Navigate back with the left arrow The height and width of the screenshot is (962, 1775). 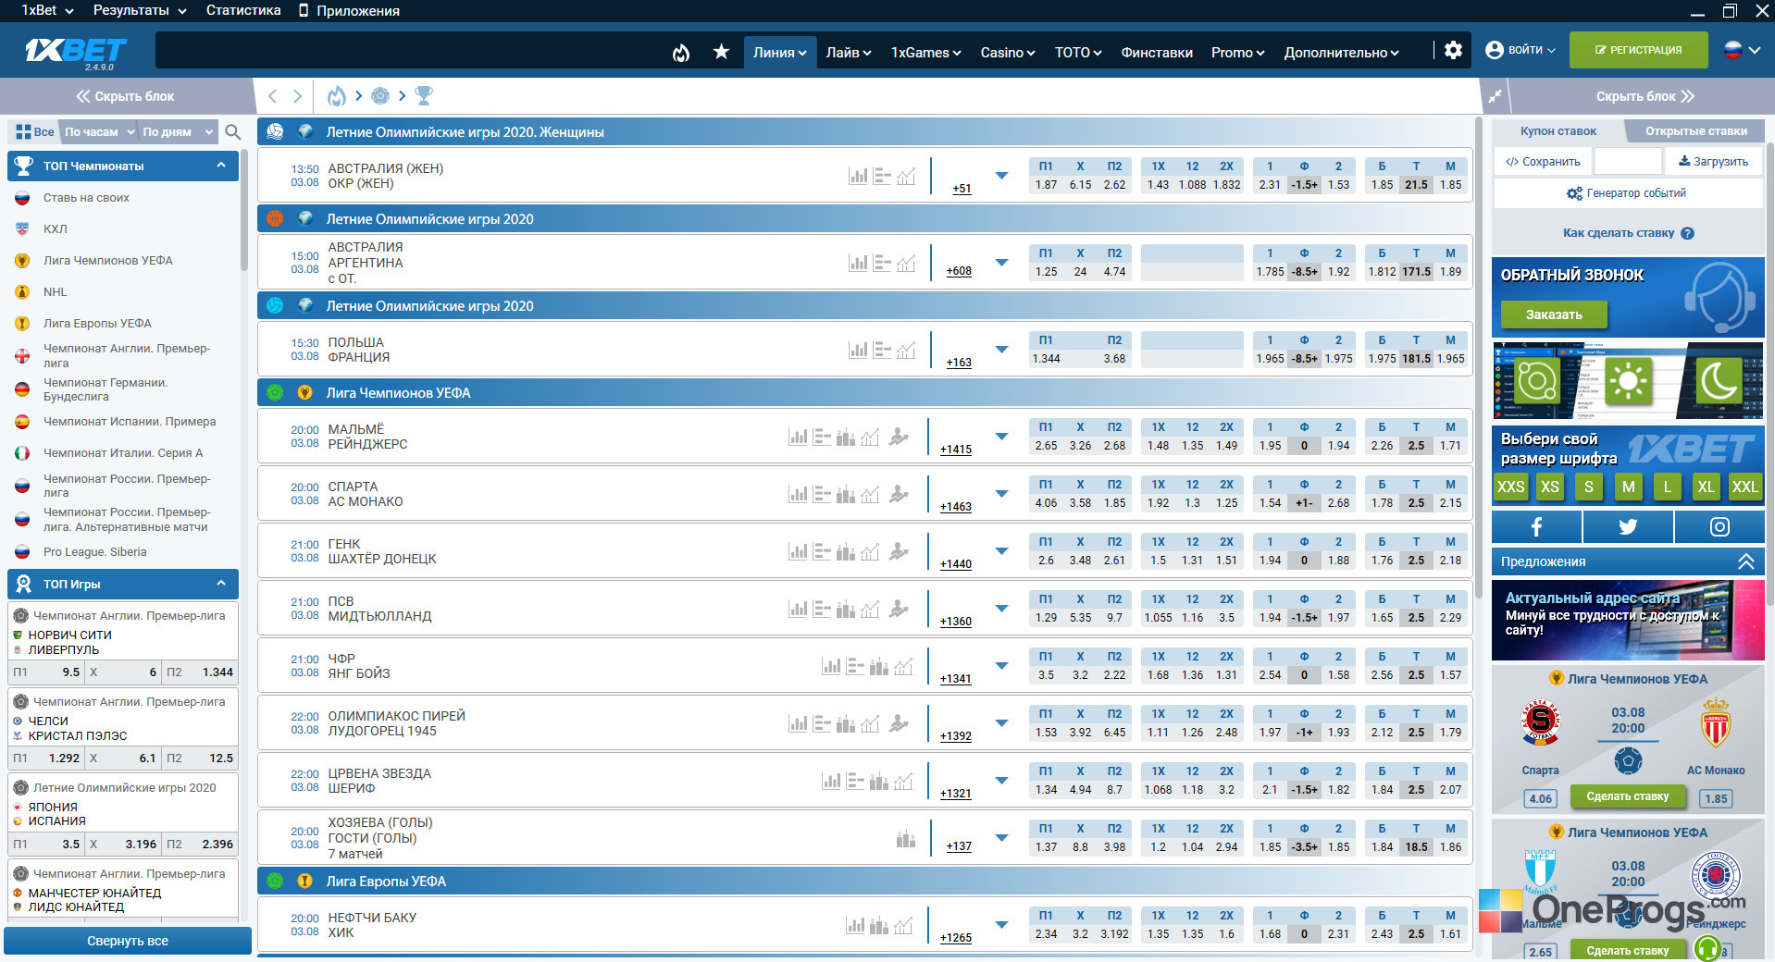coord(272,96)
